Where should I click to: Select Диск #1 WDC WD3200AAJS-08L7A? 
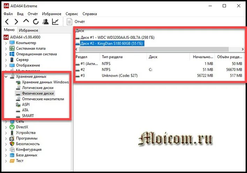click(117, 38)
